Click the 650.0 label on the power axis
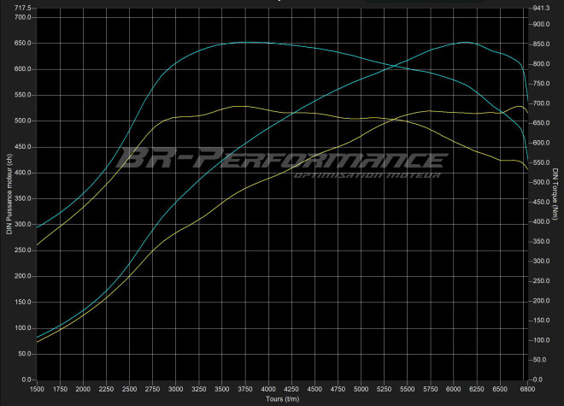 [23, 43]
